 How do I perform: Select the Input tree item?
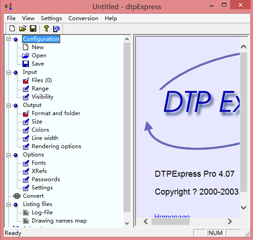30,72
